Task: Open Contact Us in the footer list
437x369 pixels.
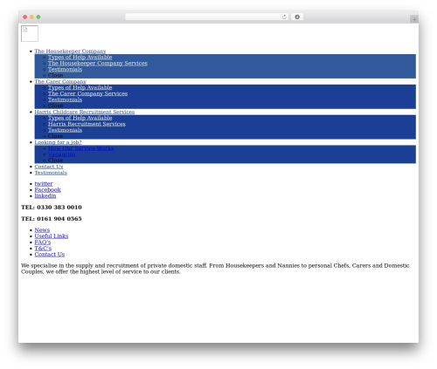Action: pyautogui.click(x=50, y=255)
